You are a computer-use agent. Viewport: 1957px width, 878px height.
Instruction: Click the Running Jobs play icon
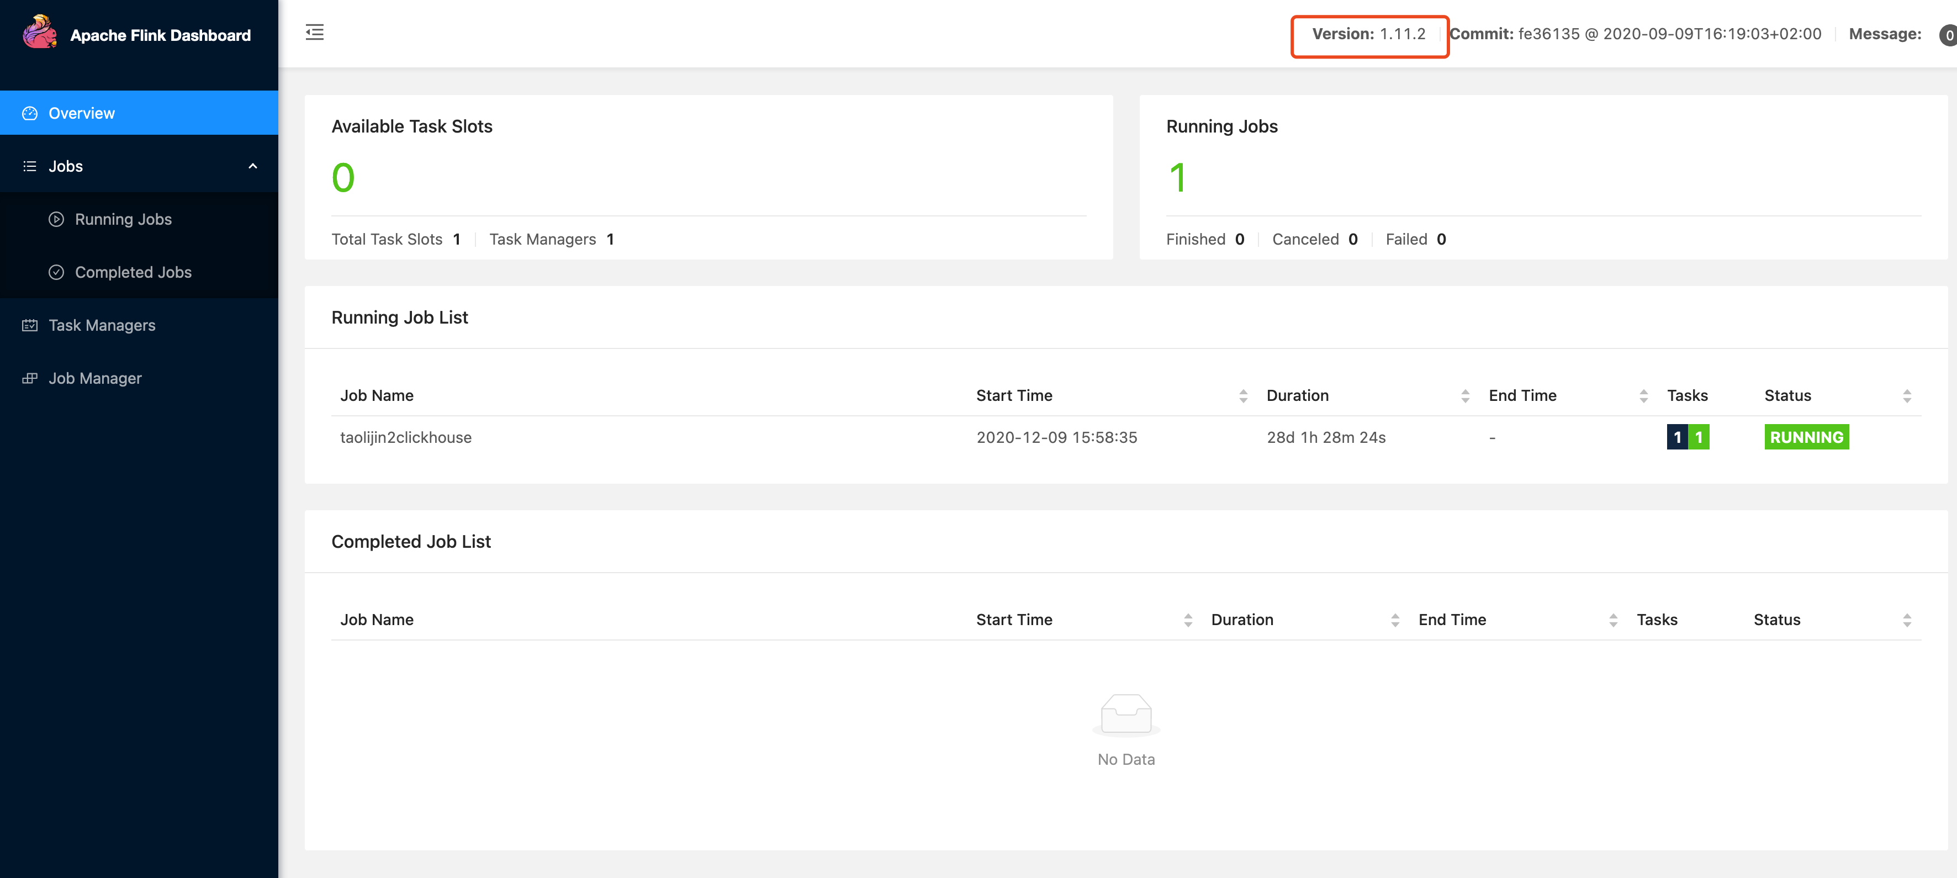pyautogui.click(x=56, y=220)
